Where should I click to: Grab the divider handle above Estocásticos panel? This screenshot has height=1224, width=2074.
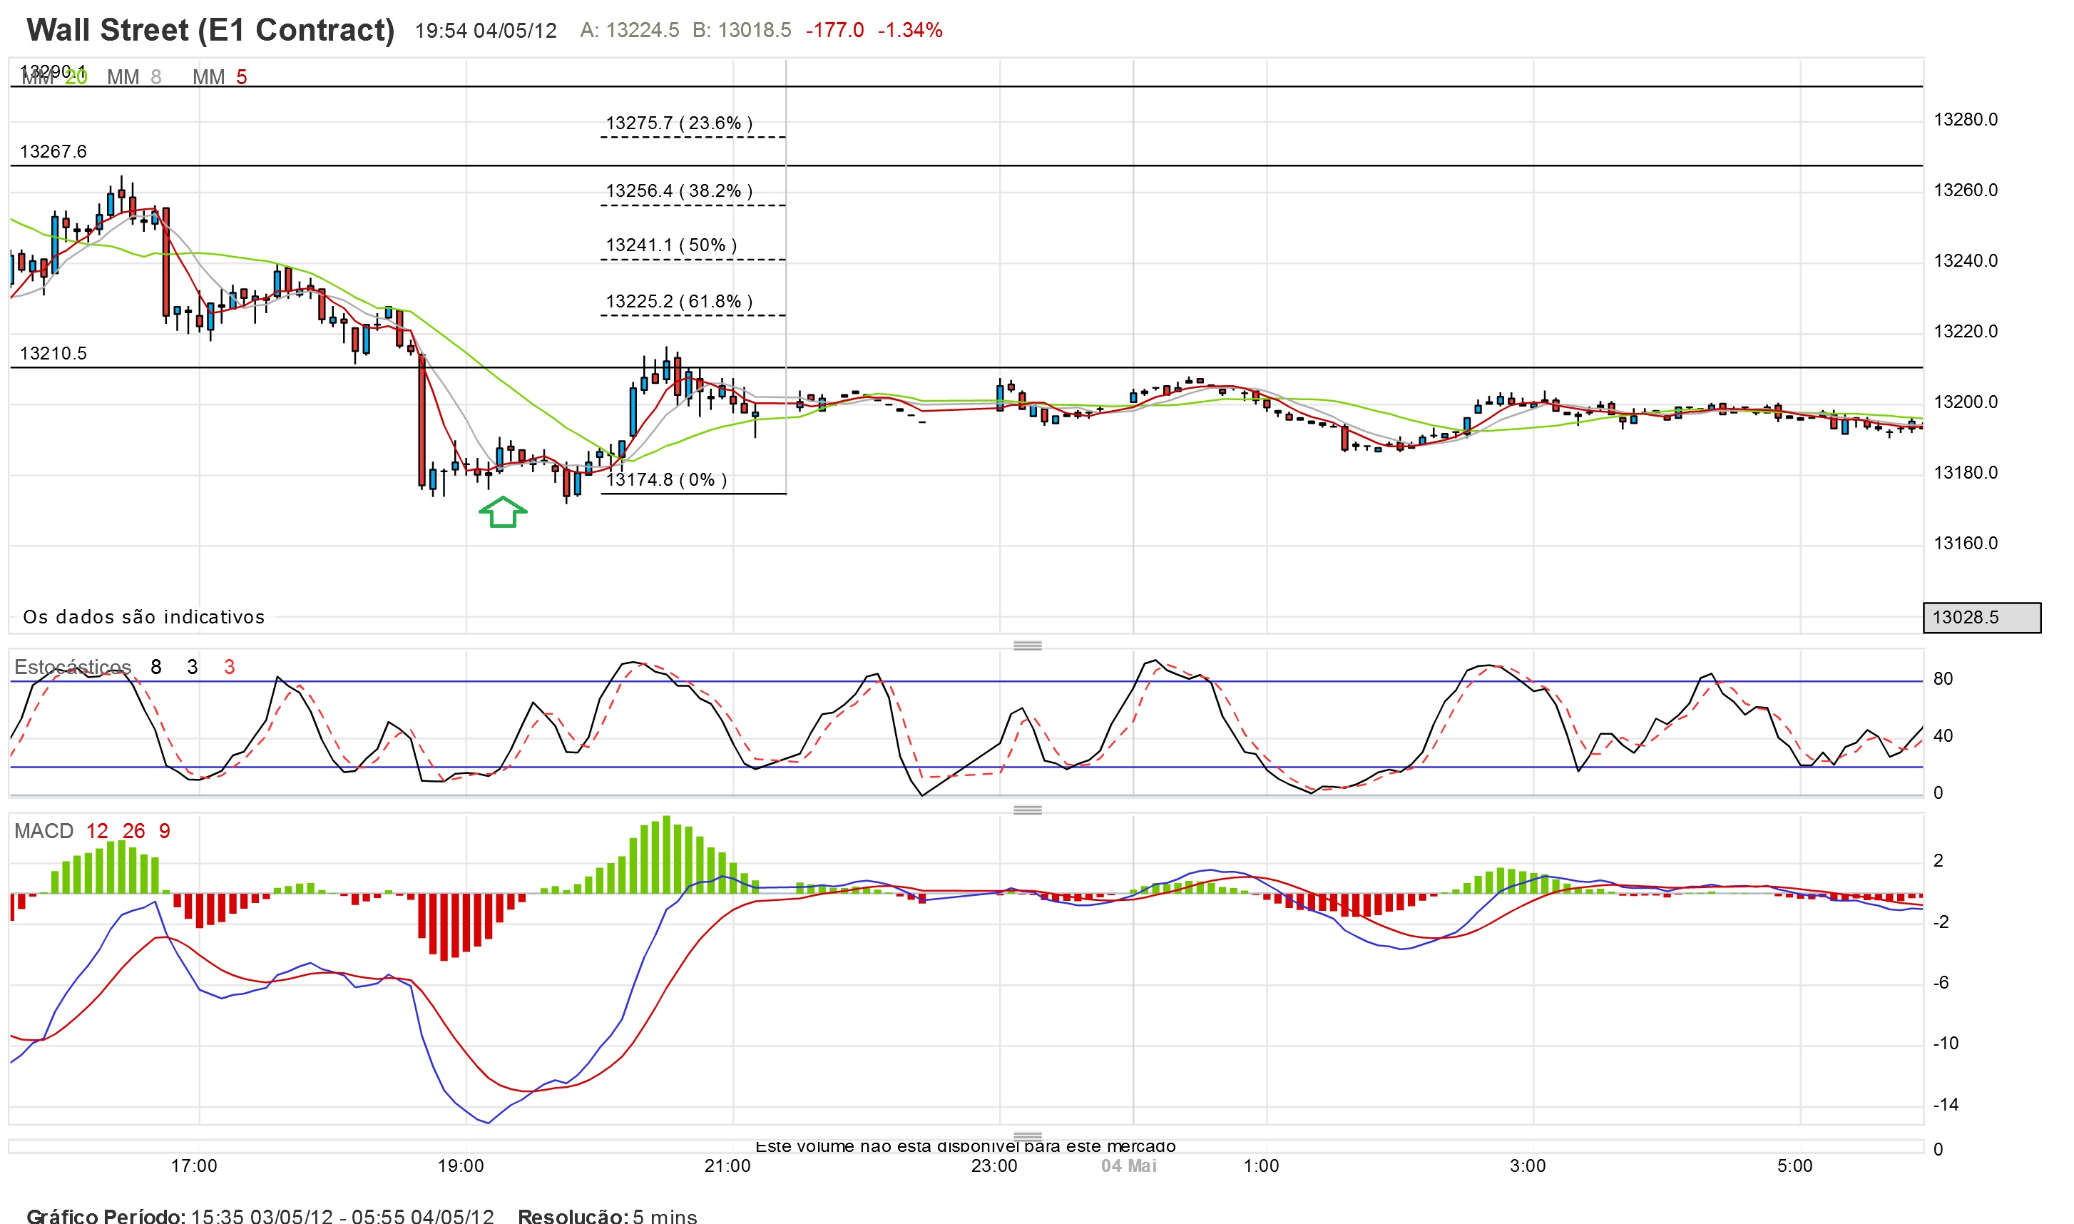1028,646
